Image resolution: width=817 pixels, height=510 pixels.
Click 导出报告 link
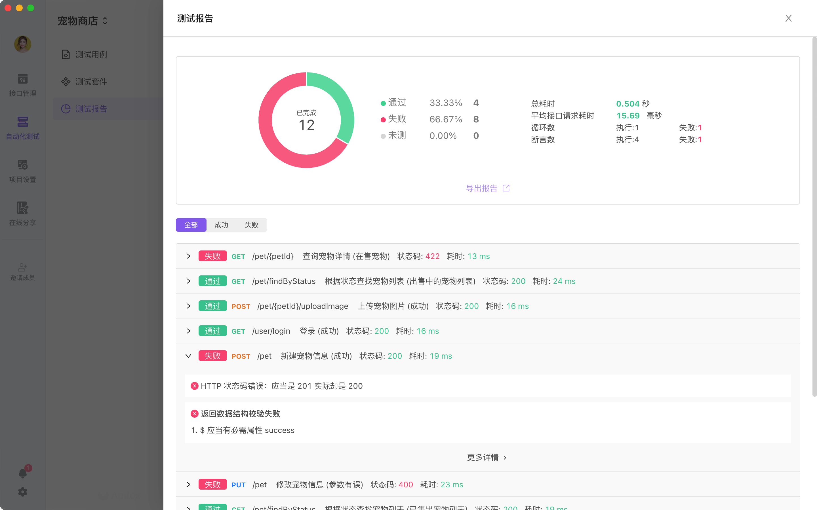point(481,188)
